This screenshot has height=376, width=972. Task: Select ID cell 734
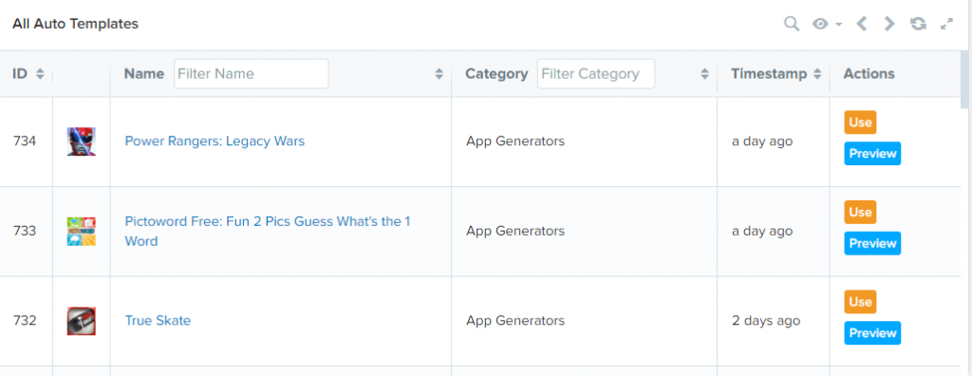click(25, 141)
